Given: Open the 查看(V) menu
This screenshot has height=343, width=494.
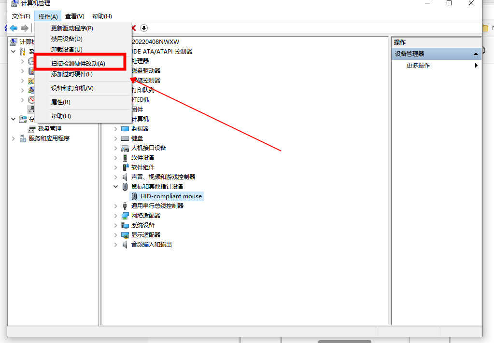Looking at the screenshot, I should (74, 16).
